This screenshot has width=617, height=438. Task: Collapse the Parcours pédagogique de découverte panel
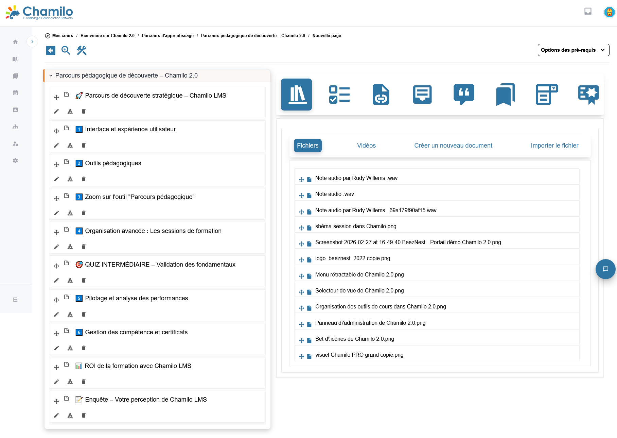click(x=51, y=75)
